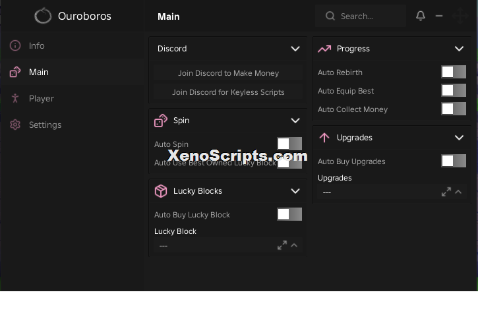Enable Auto Rebirth switch
Viewport: 478px width, 311px height.
coord(454,72)
